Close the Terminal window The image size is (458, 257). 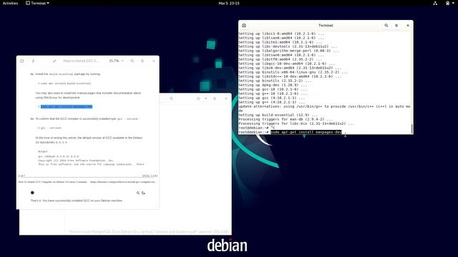408,26
